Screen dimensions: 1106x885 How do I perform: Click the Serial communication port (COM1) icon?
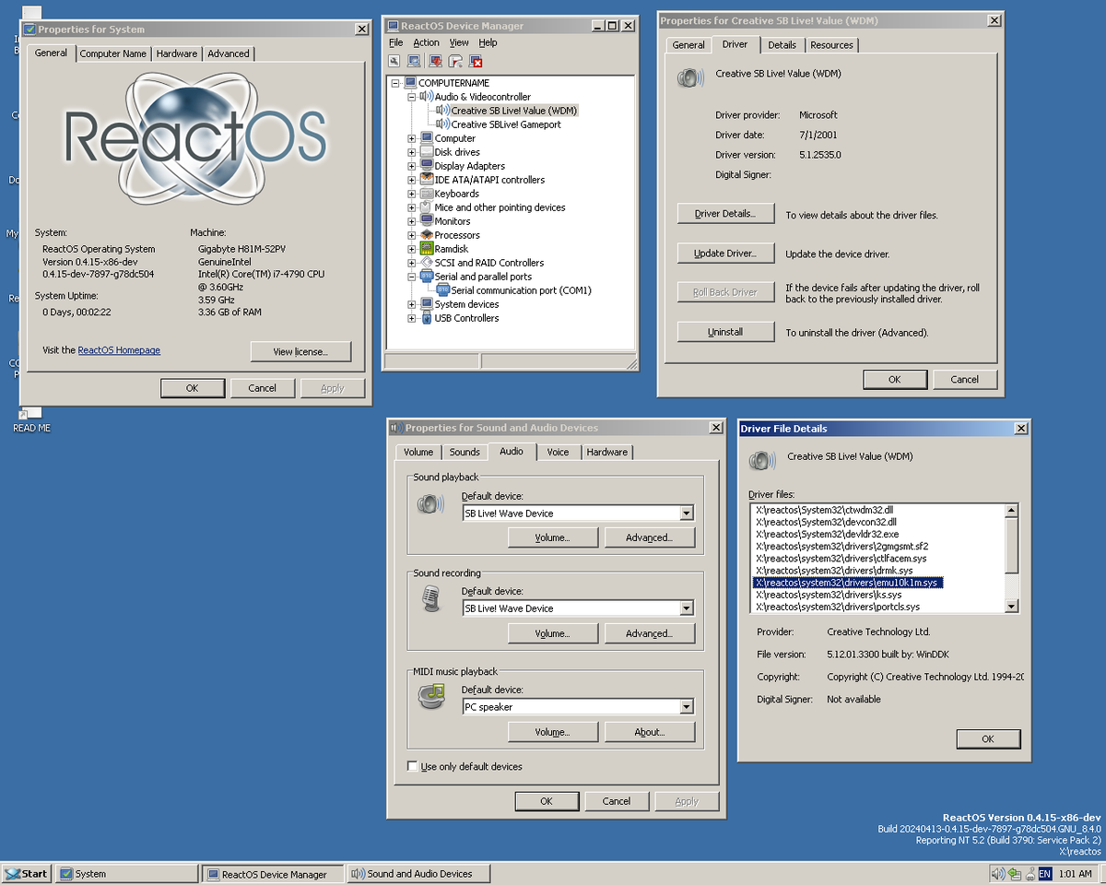(443, 290)
